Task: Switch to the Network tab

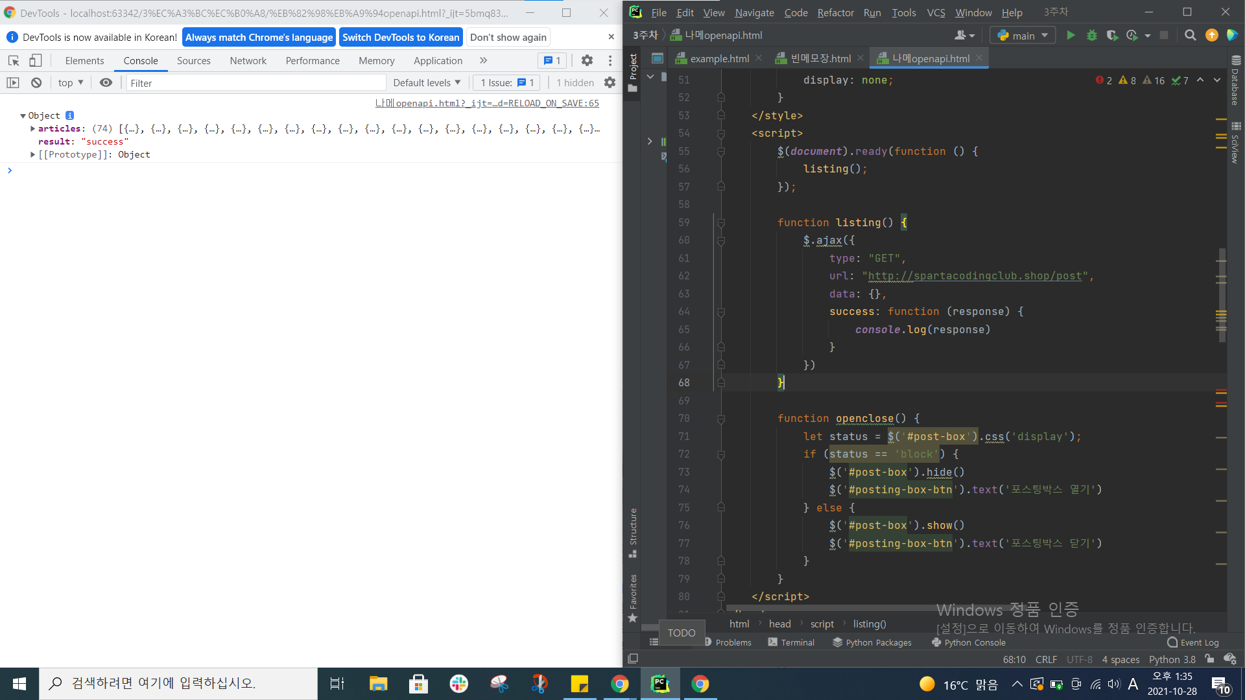Action: pos(248,60)
